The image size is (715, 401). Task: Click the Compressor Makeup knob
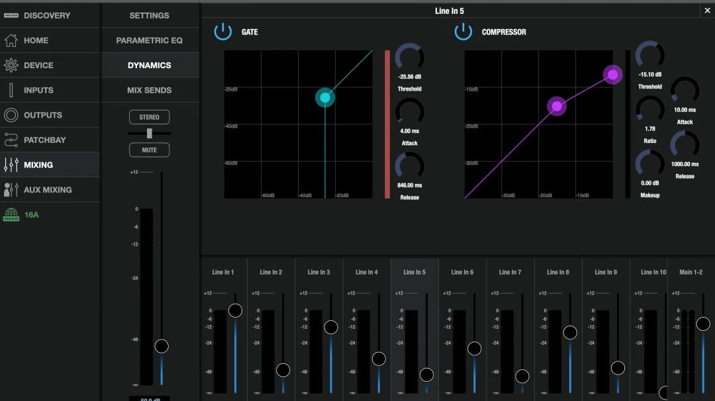pos(650,164)
